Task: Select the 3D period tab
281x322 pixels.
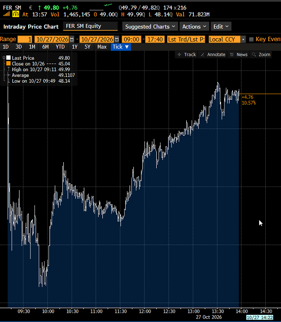Action: (19, 47)
